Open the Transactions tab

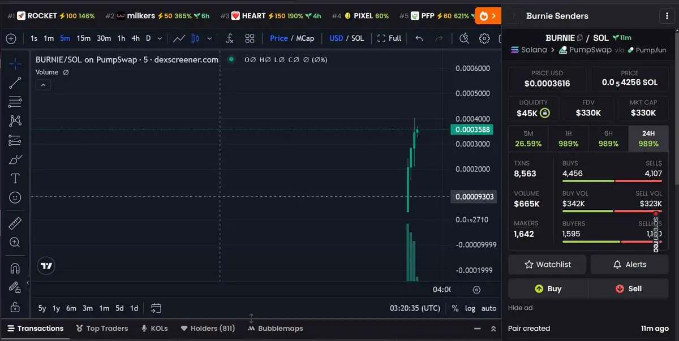[x=36, y=329]
